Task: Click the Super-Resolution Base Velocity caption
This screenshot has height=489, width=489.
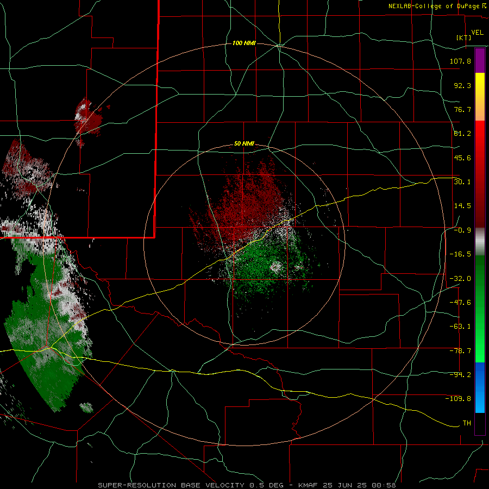Action: click(x=247, y=485)
